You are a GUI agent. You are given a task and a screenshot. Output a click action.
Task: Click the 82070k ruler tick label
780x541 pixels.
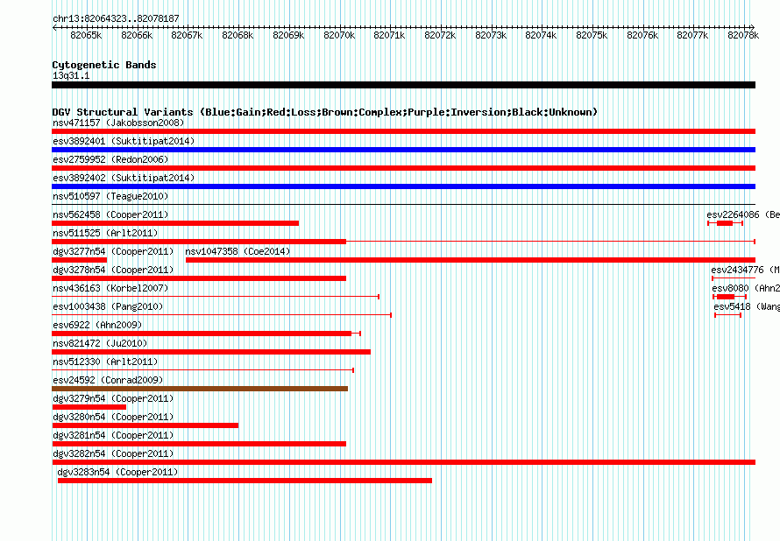pyautogui.click(x=339, y=35)
